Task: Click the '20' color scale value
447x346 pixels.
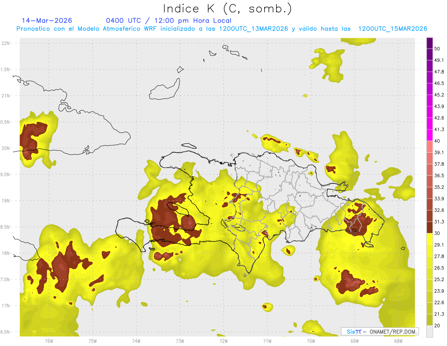Action: pyautogui.click(x=437, y=326)
